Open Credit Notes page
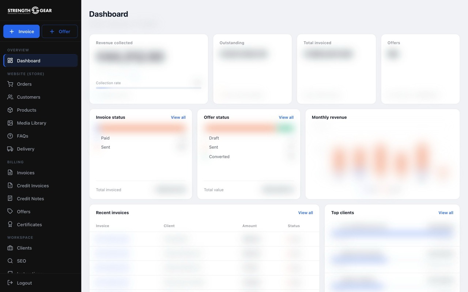Image resolution: width=468 pixels, height=292 pixels. pyautogui.click(x=41, y=199)
